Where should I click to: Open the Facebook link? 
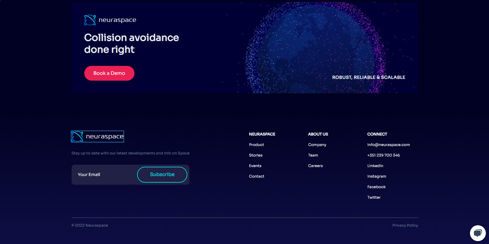(376, 187)
